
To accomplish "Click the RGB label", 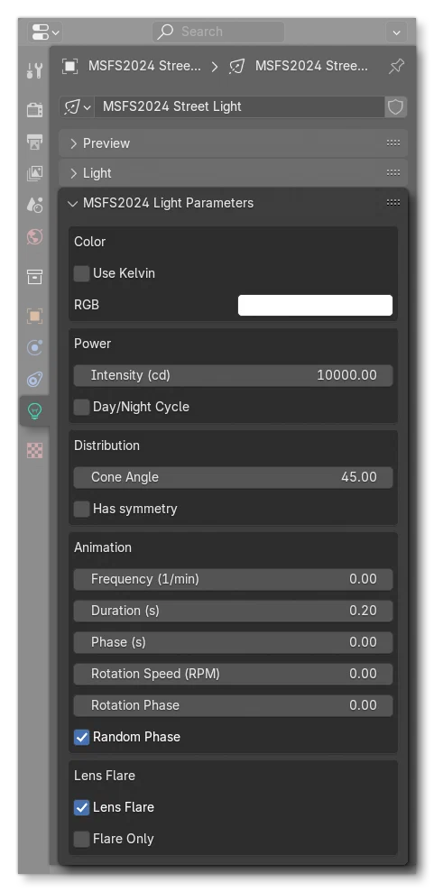I will 87,305.
